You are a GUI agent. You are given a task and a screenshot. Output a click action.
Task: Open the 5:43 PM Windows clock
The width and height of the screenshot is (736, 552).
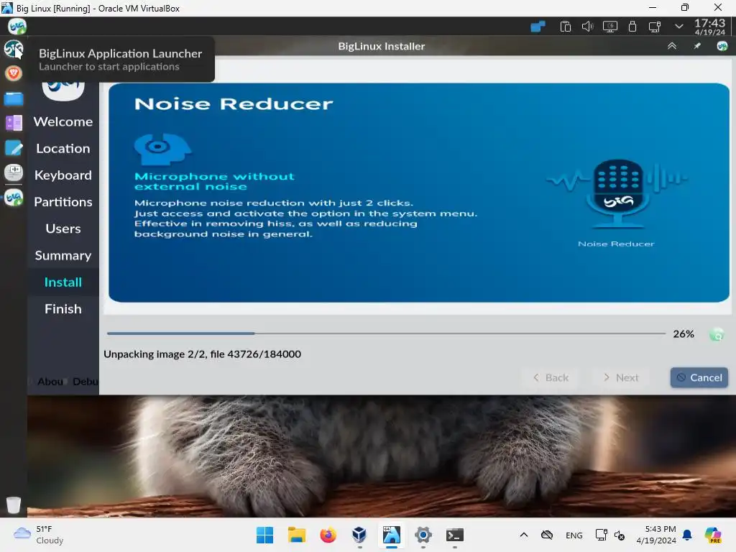[656, 535]
